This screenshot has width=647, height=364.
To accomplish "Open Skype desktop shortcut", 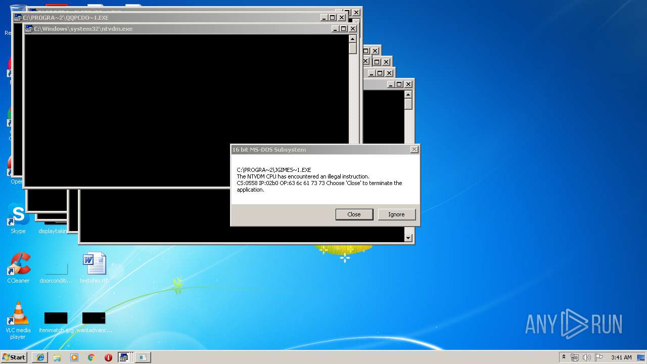I will pyautogui.click(x=18, y=219).
